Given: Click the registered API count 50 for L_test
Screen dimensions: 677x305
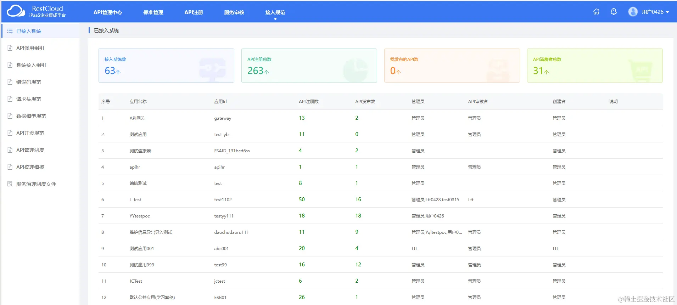Looking at the screenshot, I should [302, 199].
